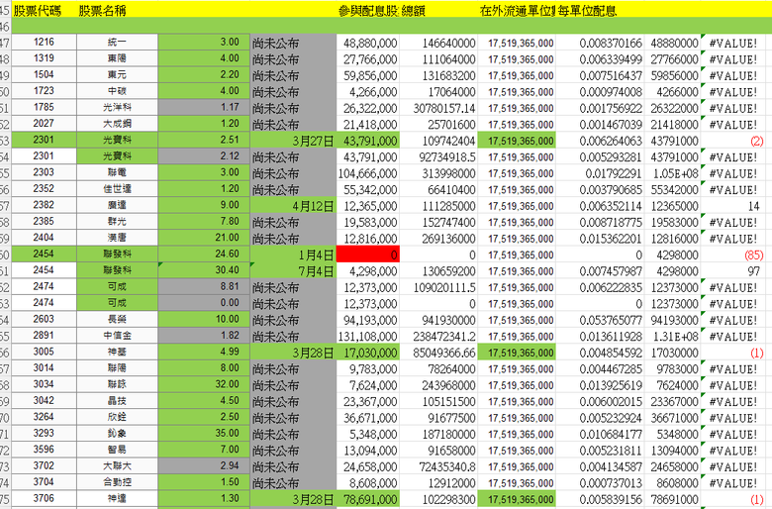Click the date cell 7月4日

pos(293,270)
